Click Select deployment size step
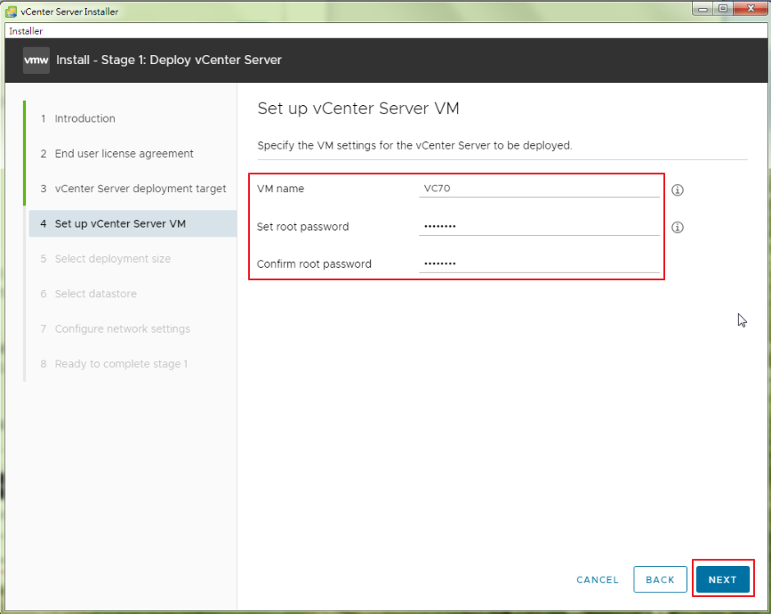771x614 pixels. pyautogui.click(x=106, y=259)
